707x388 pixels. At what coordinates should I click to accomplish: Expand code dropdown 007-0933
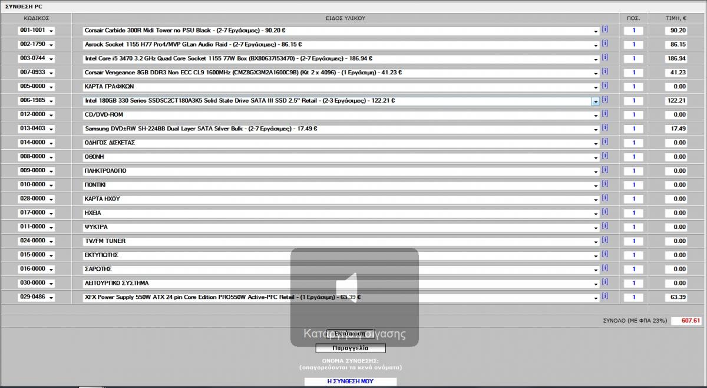pyautogui.click(x=36, y=73)
